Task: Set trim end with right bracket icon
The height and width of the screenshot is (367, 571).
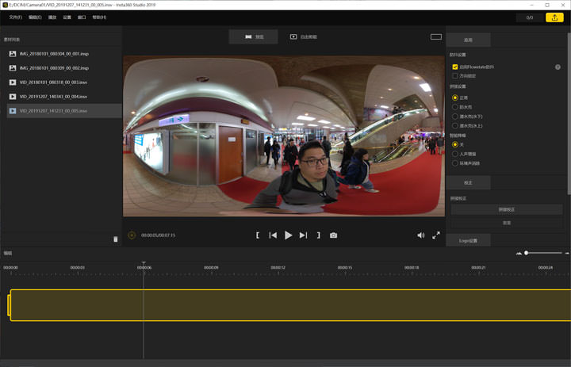Action: [x=318, y=235]
